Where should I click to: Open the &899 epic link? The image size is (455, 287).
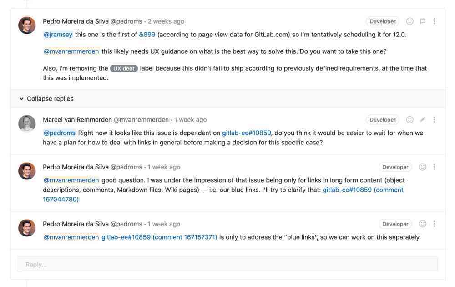147,35
